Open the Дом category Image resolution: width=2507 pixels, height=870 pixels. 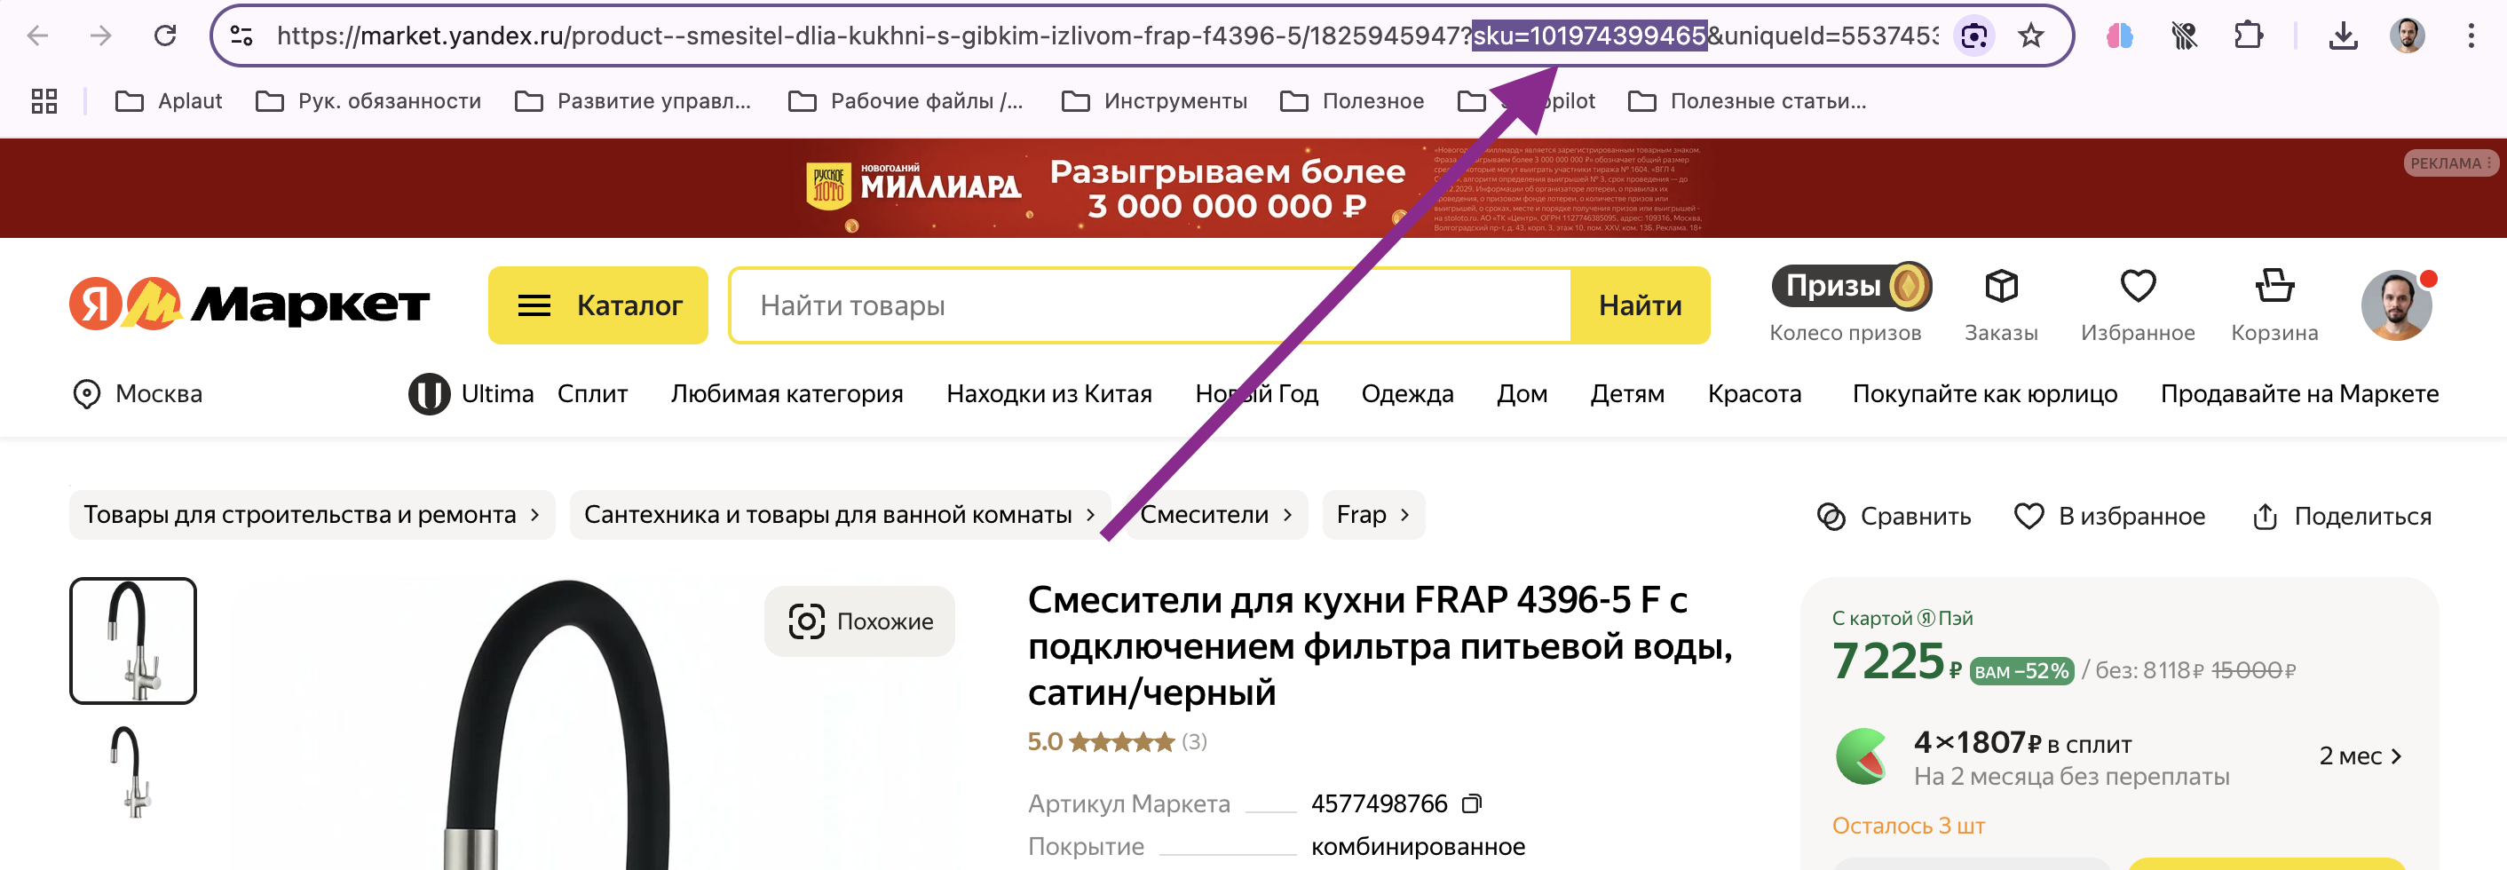click(1522, 393)
